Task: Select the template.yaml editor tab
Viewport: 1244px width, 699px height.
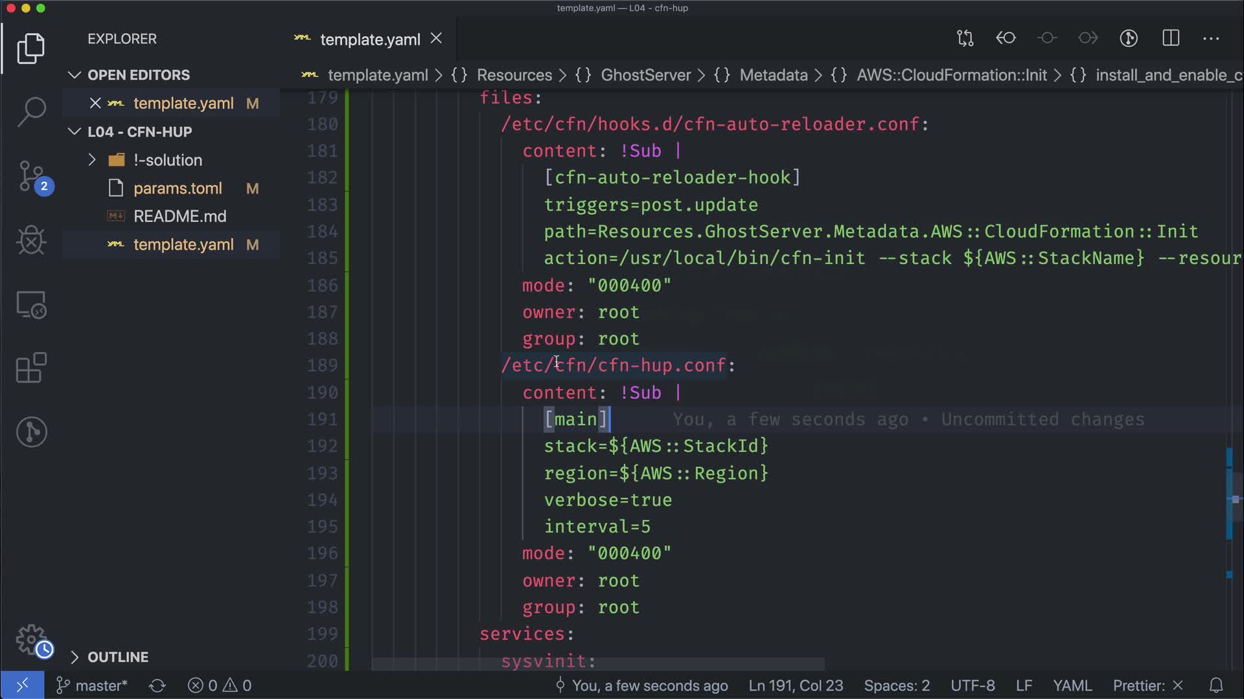Action: 370,39
